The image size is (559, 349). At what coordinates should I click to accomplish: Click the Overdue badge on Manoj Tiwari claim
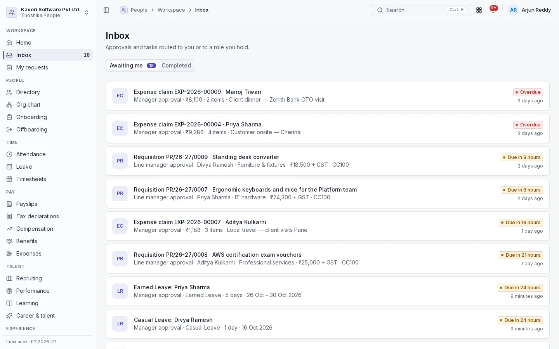(528, 92)
